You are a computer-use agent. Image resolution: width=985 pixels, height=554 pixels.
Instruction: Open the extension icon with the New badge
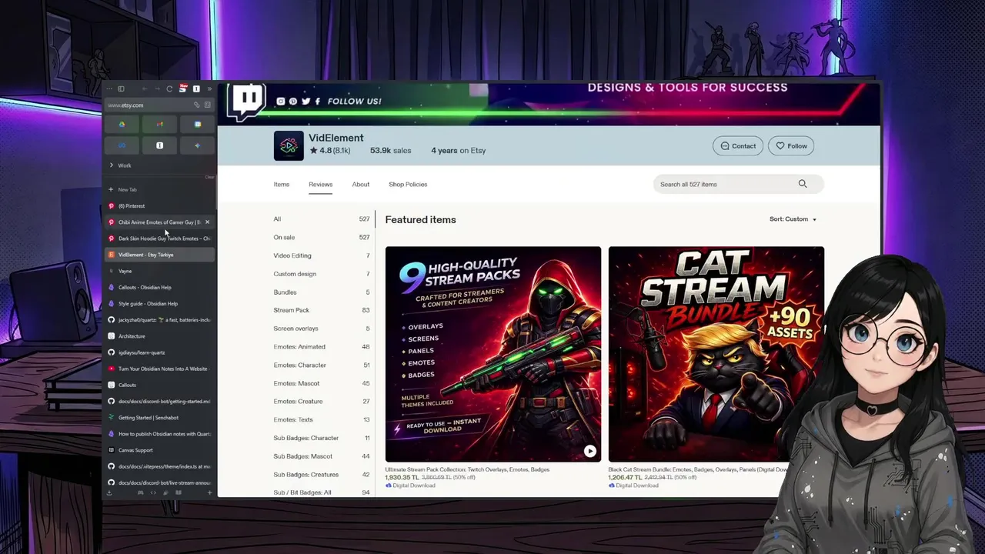pyautogui.click(x=183, y=88)
